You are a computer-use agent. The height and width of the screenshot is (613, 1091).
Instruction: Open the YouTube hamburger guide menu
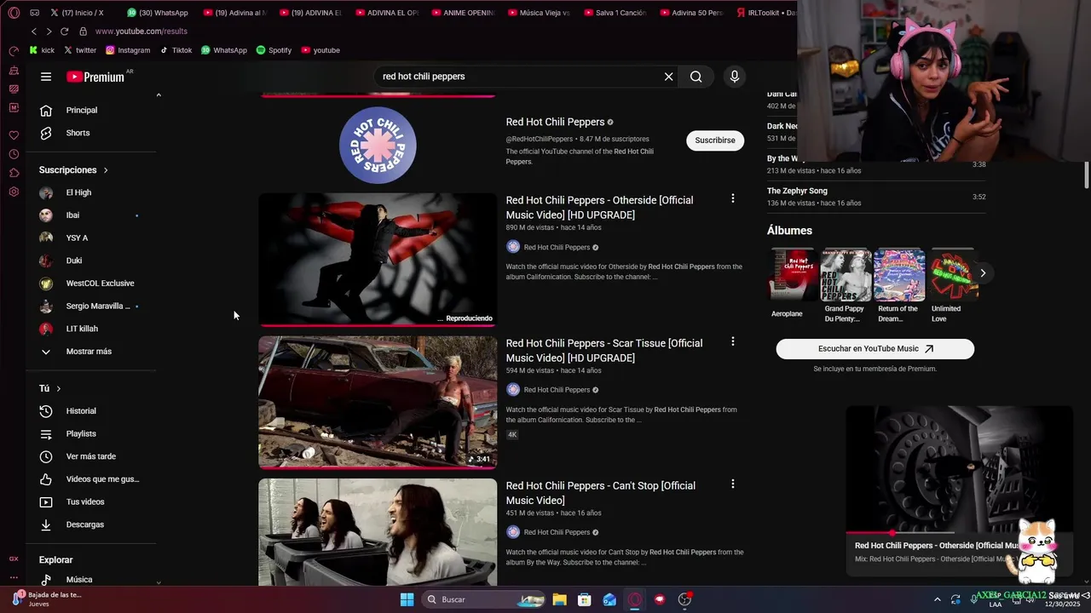[x=46, y=77]
